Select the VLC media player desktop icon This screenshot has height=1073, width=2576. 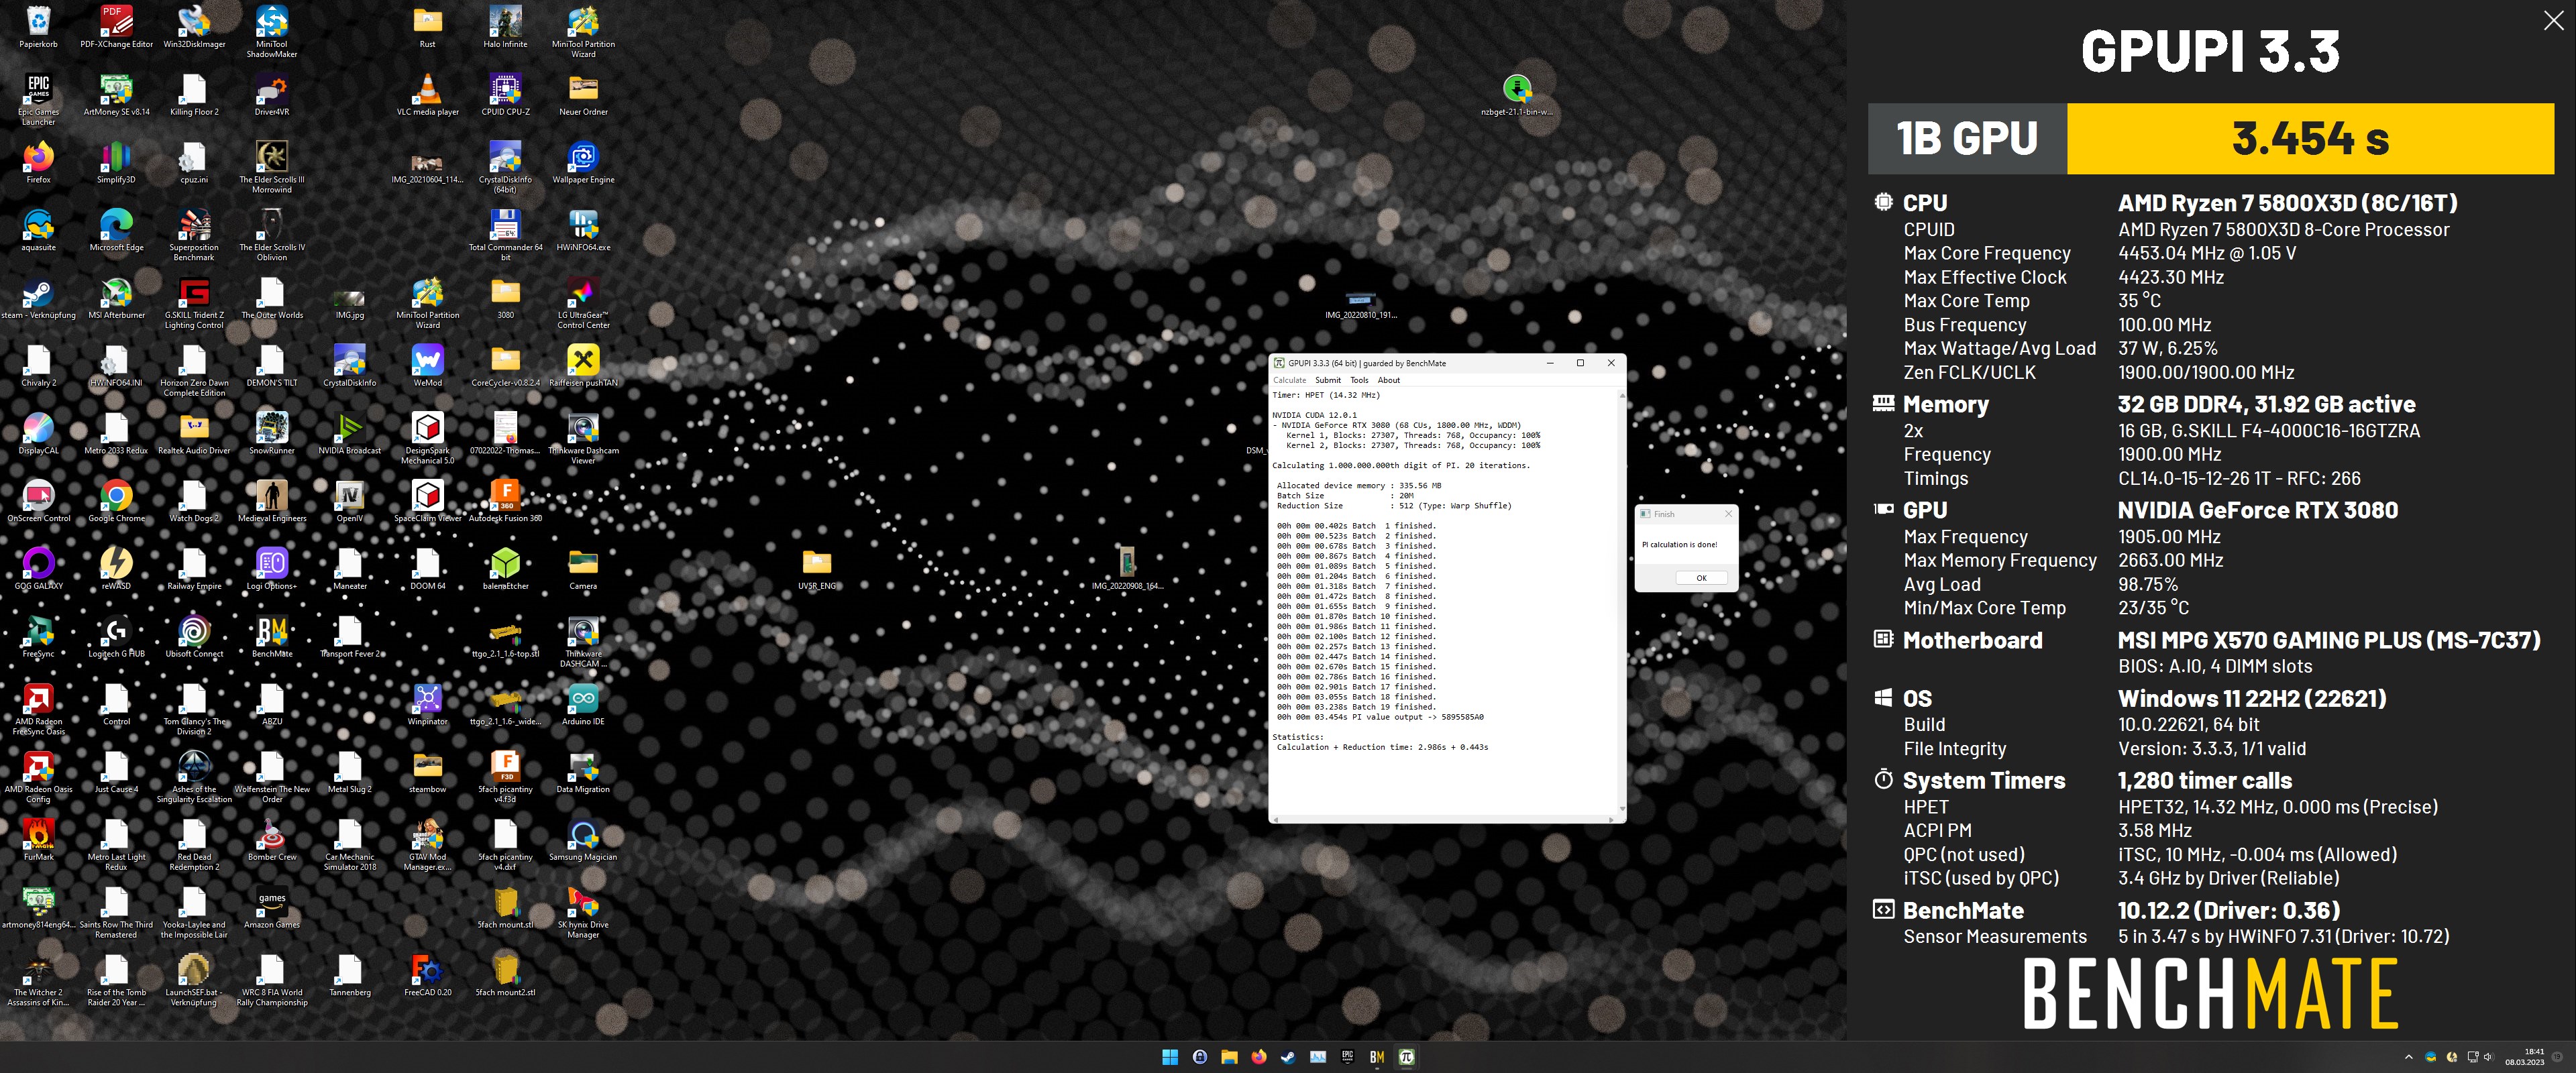[427, 95]
